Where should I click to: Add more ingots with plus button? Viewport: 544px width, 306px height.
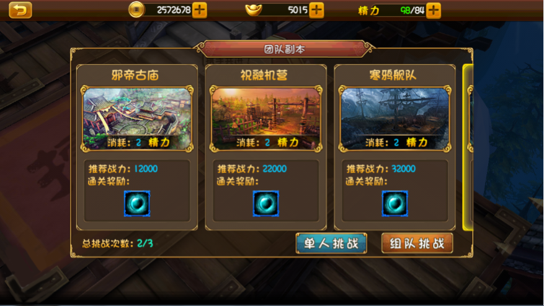tap(316, 10)
